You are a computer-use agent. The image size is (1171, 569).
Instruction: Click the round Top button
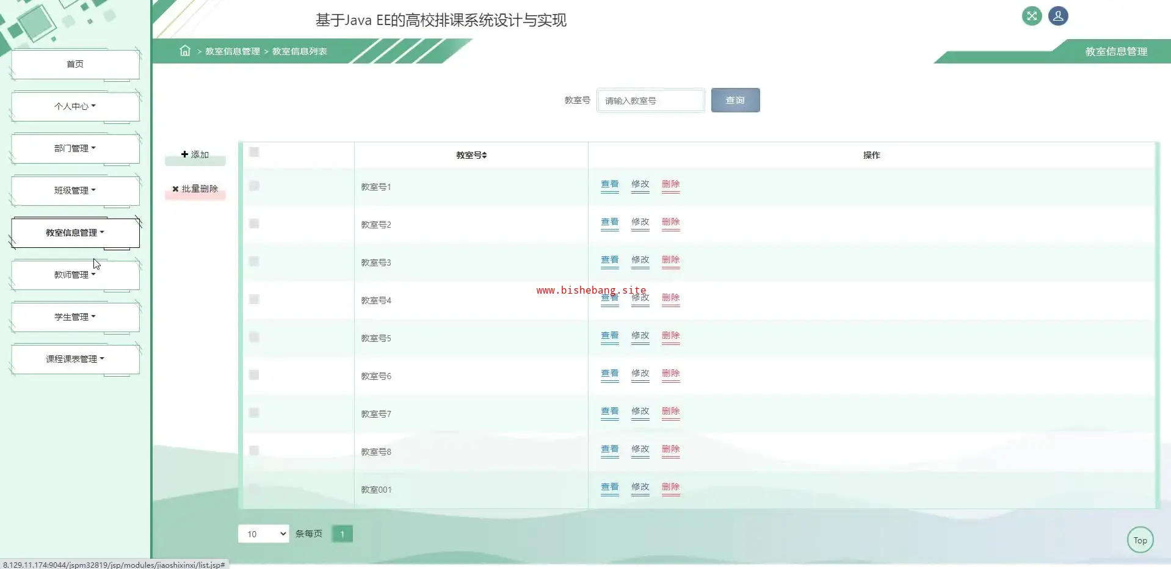coord(1140,540)
